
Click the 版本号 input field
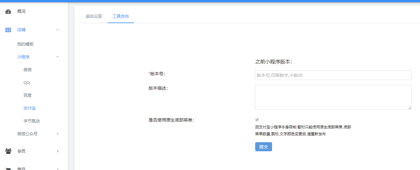coord(333,75)
